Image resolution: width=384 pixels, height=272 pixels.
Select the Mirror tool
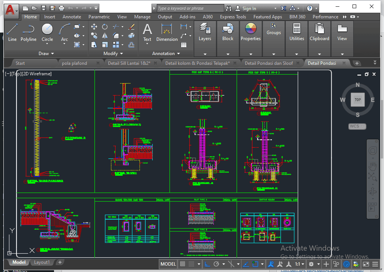tap(105, 36)
